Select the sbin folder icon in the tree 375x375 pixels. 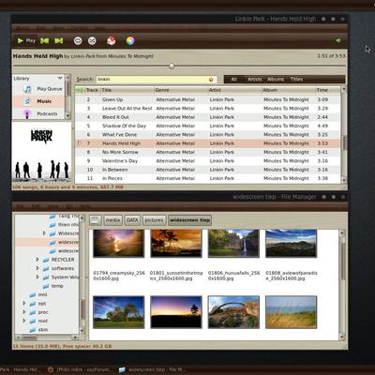click(x=33, y=330)
